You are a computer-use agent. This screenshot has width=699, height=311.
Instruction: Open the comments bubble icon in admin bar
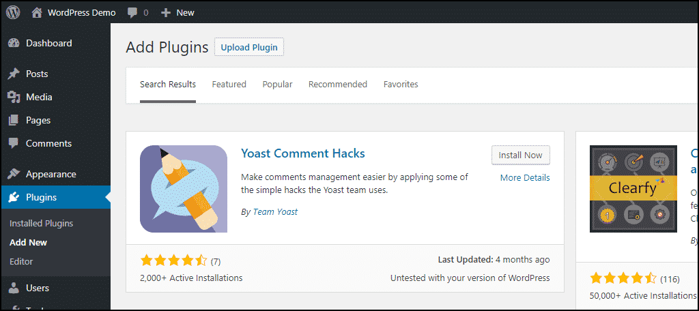[x=132, y=13]
